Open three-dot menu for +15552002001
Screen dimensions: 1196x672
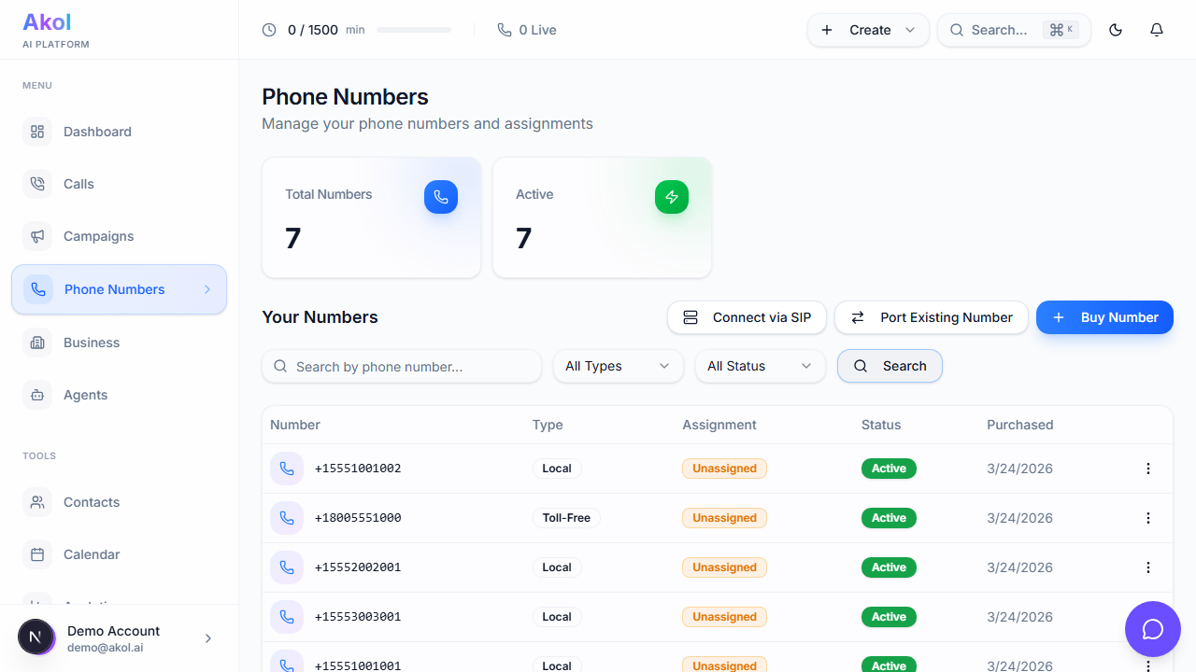coord(1148,567)
